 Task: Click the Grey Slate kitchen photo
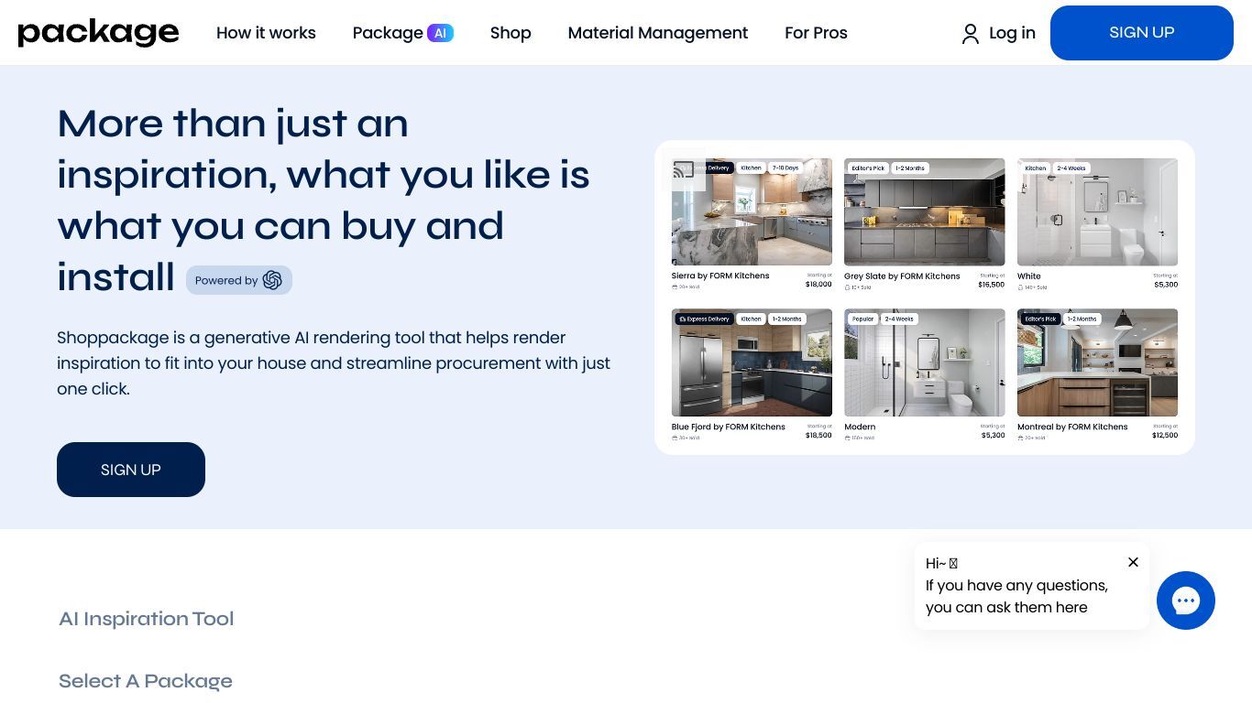pos(924,212)
